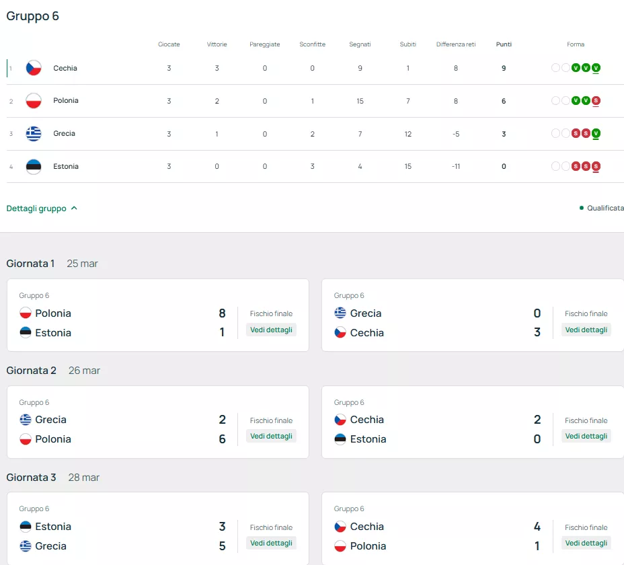624x565 pixels.
Task: View details of Grecia vs Polonia match
Action: [271, 436]
